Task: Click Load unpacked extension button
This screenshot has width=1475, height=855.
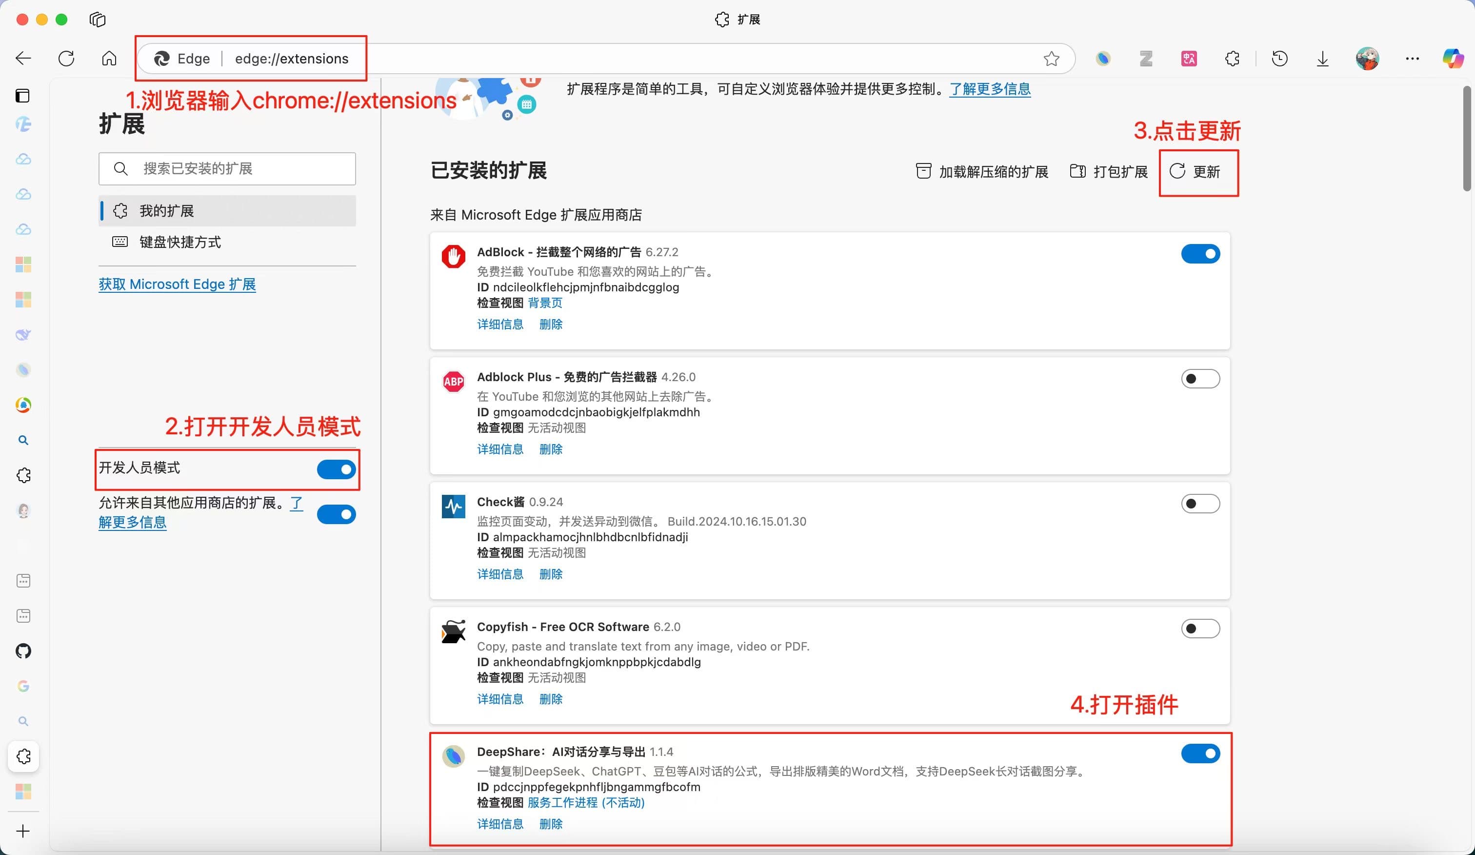Action: tap(982, 172)
